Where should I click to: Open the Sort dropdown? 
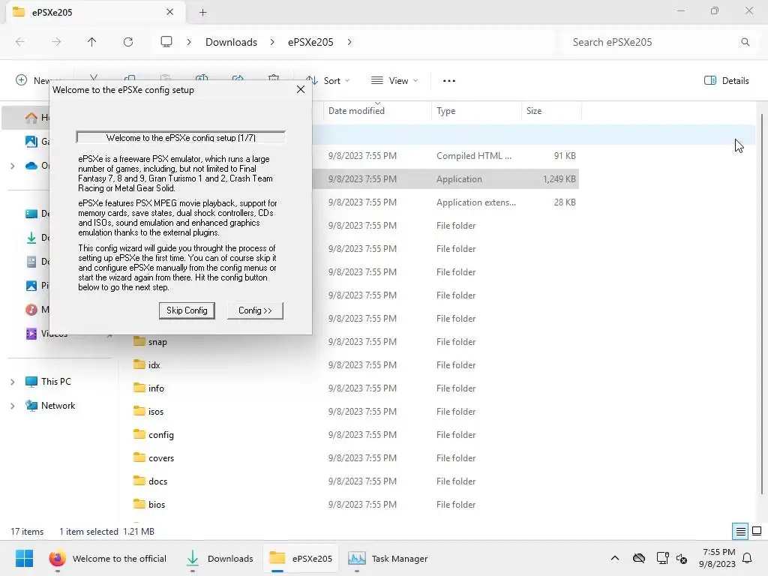point(327,81)
